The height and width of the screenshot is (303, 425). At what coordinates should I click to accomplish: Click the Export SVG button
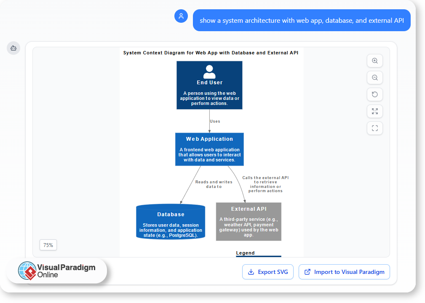(x=268, y=272)
